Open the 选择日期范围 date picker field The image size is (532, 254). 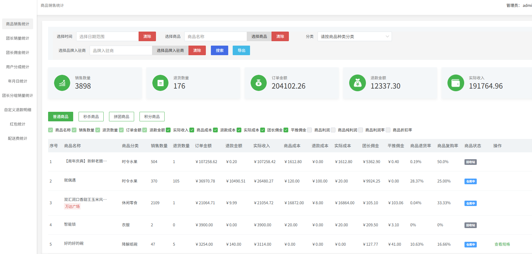pos(107,36)
